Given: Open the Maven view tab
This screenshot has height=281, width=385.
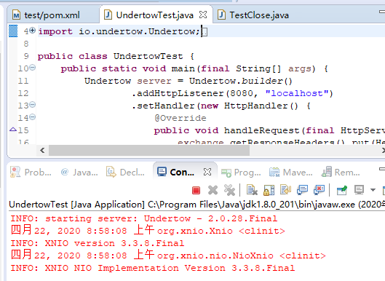Looking at the screenshot, I should point(291,173).
